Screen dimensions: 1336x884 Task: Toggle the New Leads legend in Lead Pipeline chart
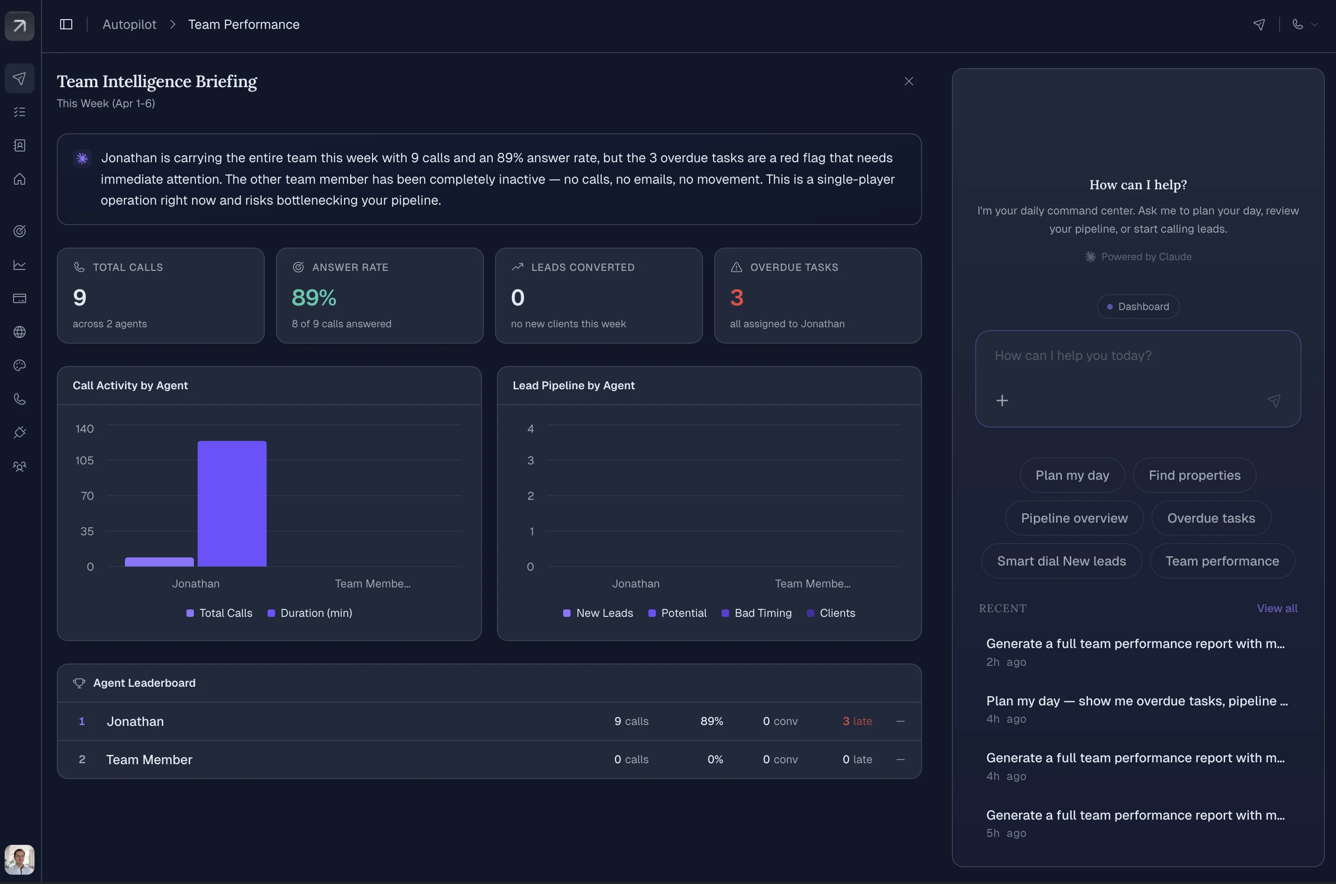[598, 613]
